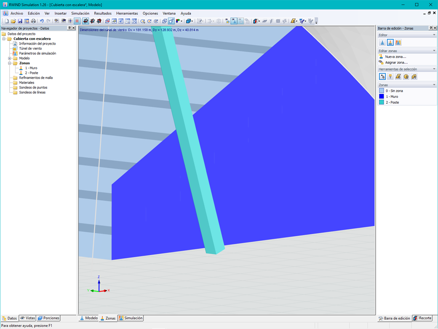
Task: Collapse the Editar zonas section
Action: pyautogui.click(x=434, y=51)
